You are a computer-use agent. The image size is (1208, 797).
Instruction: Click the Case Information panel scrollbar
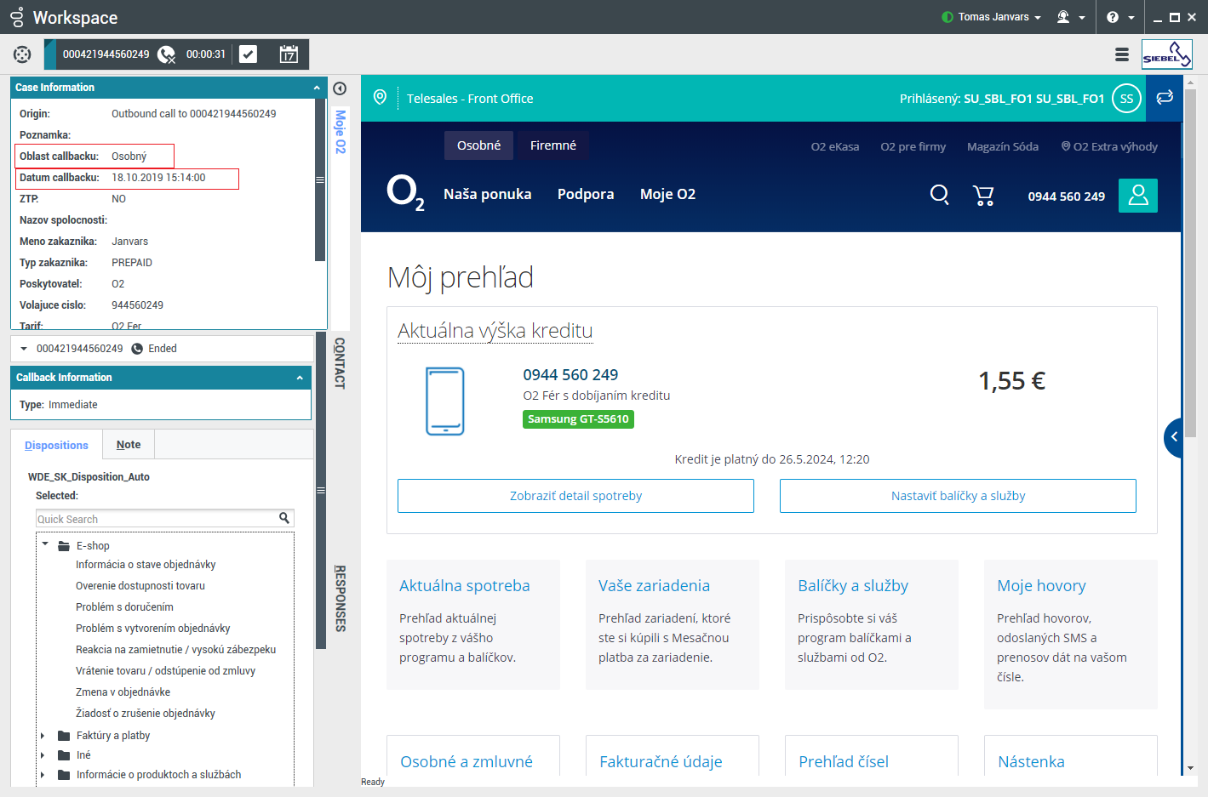pyautogui.click(x=320, y=180)
